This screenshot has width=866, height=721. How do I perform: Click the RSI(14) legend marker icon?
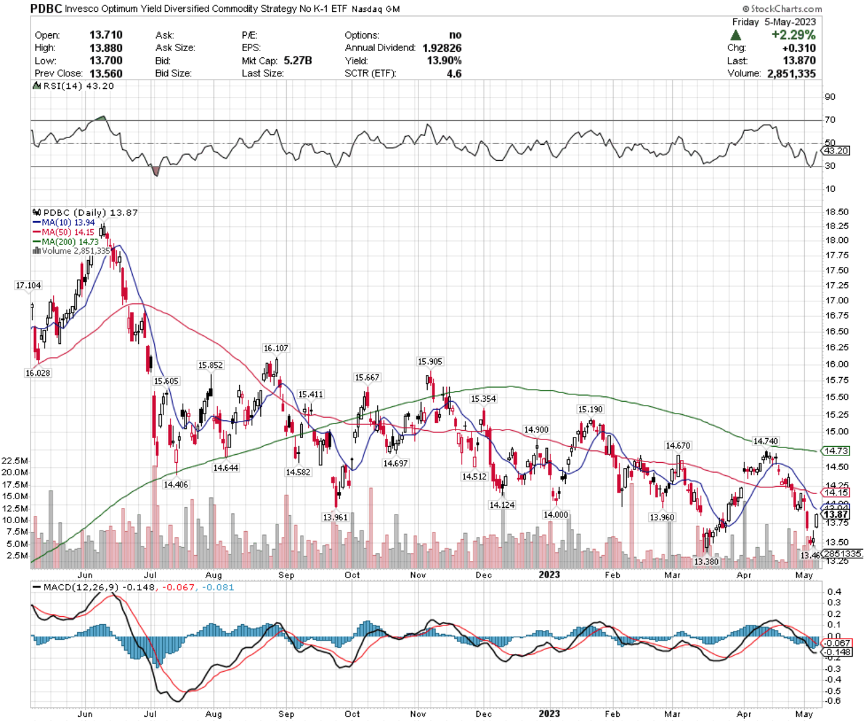pyautogui.click(x=37, y=86)
